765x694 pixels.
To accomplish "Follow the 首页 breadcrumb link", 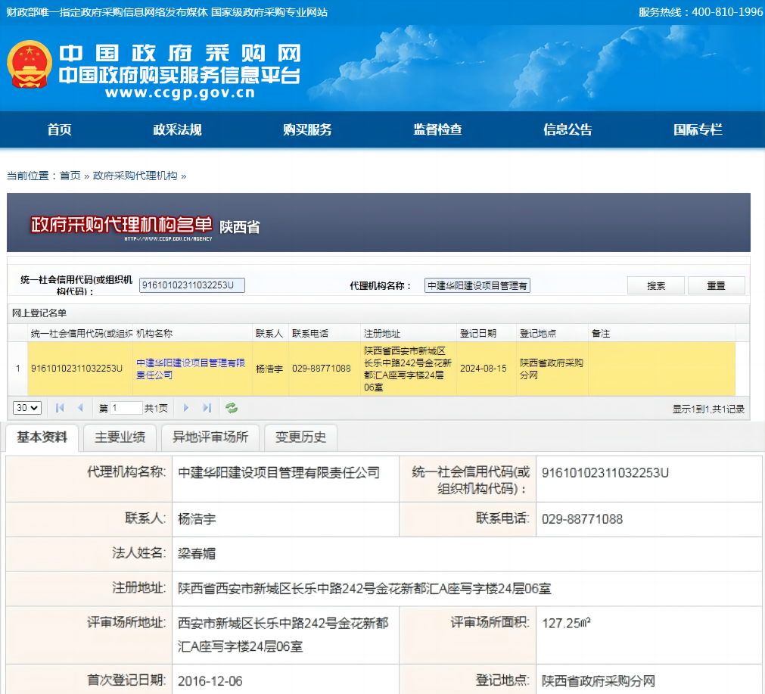I will point(70,176).
